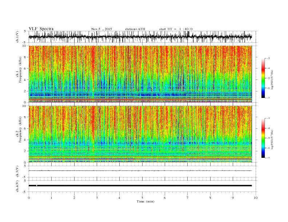Click the "4" kHz tick of ch.2 spectrogram

(25, 140)
